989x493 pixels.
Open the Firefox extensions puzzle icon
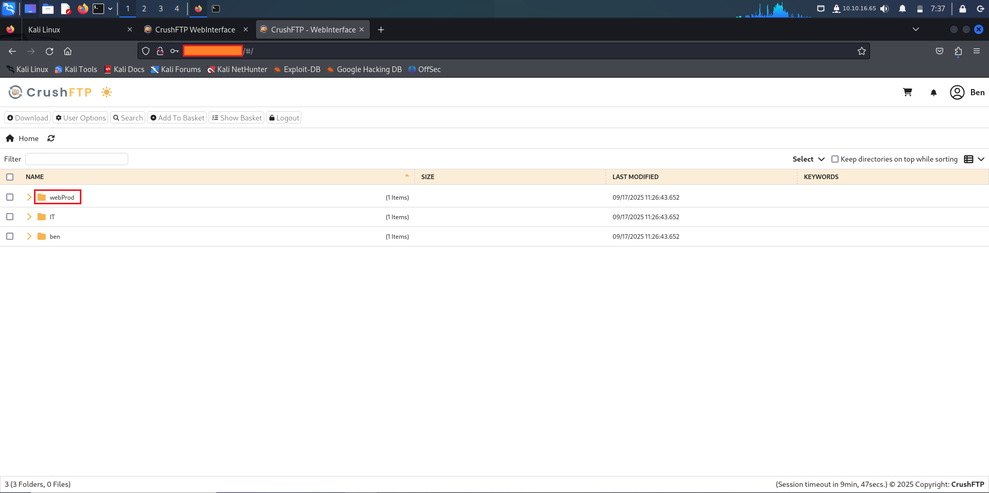pyautogui.click(x=958, y=51)
